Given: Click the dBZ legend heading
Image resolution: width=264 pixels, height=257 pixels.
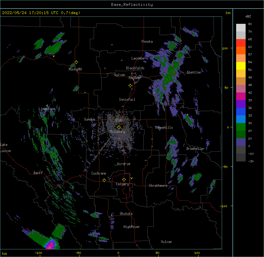Looking at the screenshot, I should click(x=248, y=16).
